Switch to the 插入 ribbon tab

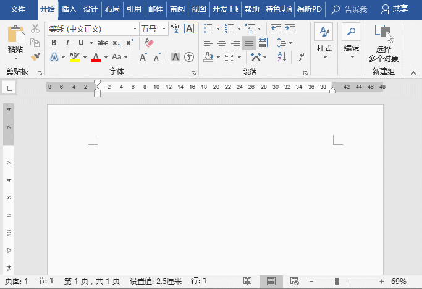(x=69, y=9)
